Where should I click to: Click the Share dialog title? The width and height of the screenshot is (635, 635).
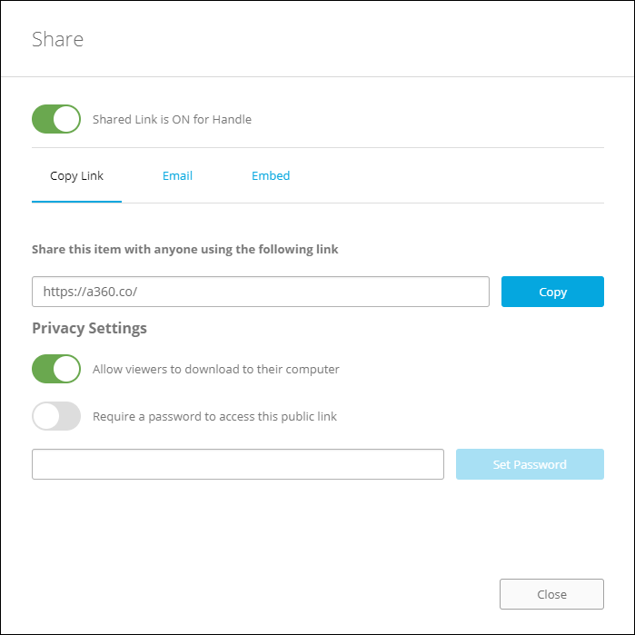(57, 39)
